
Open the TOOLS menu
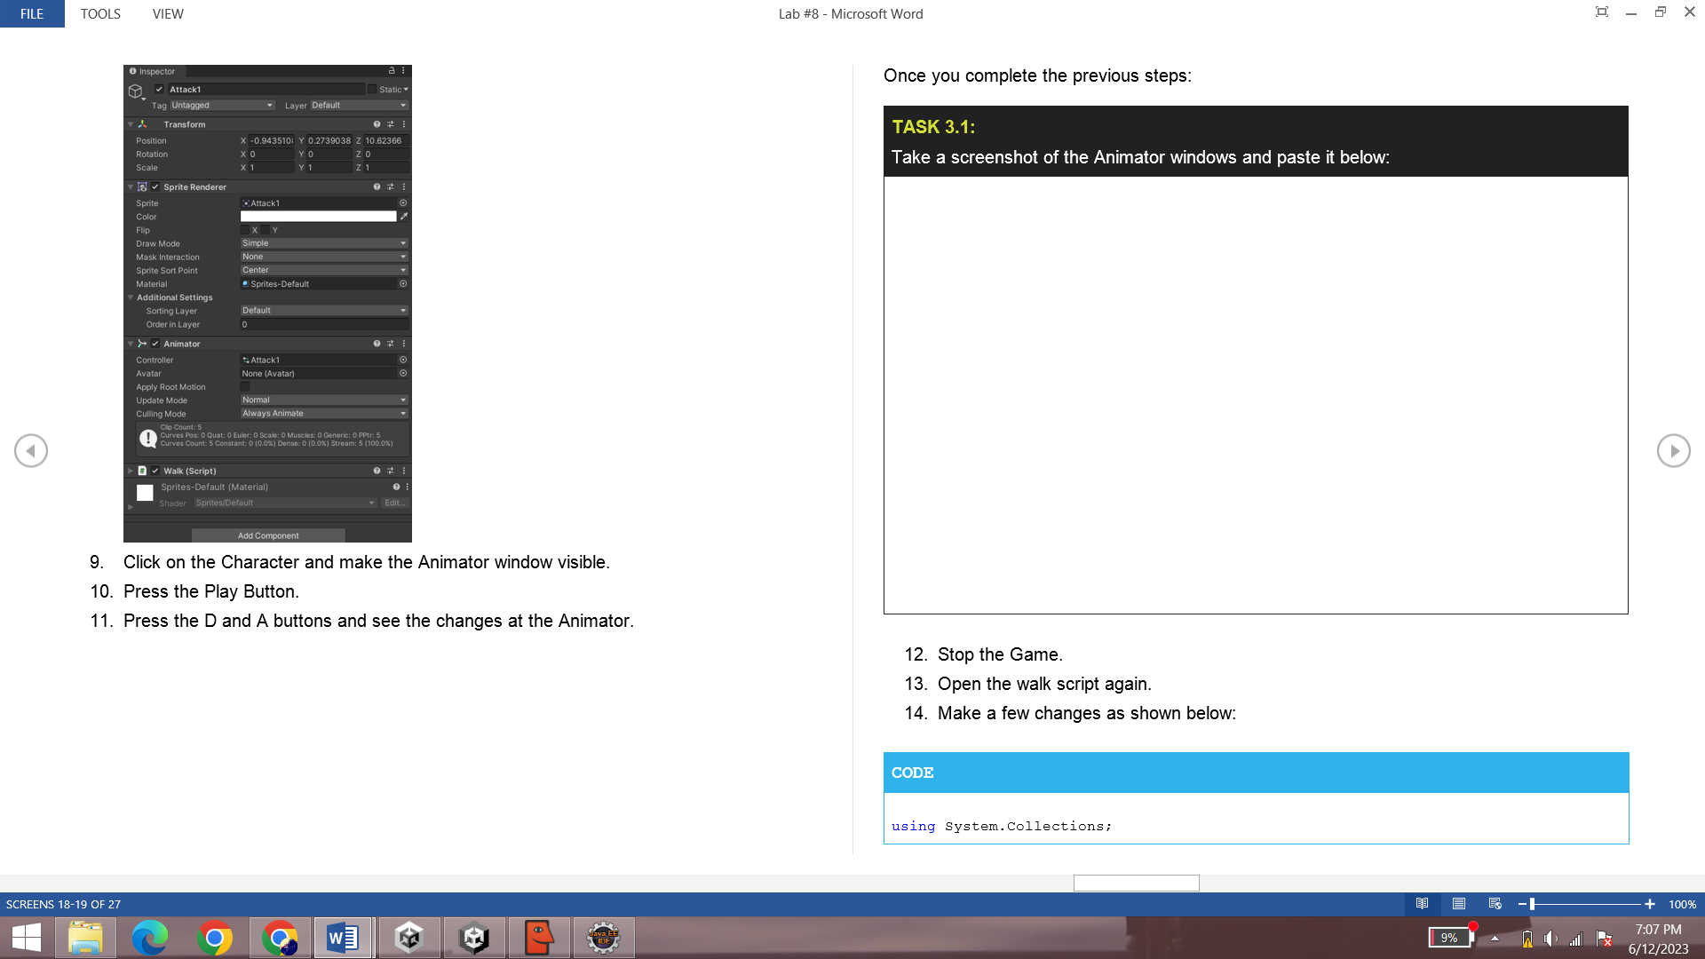(x=100, y=13)
